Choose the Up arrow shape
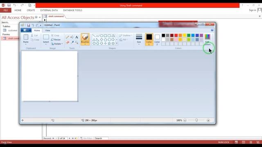This screenshot has width=262, height=147. point(98,43)
